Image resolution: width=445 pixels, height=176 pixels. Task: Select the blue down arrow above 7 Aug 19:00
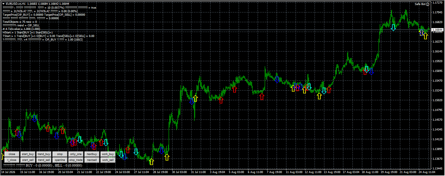(277, 79)
